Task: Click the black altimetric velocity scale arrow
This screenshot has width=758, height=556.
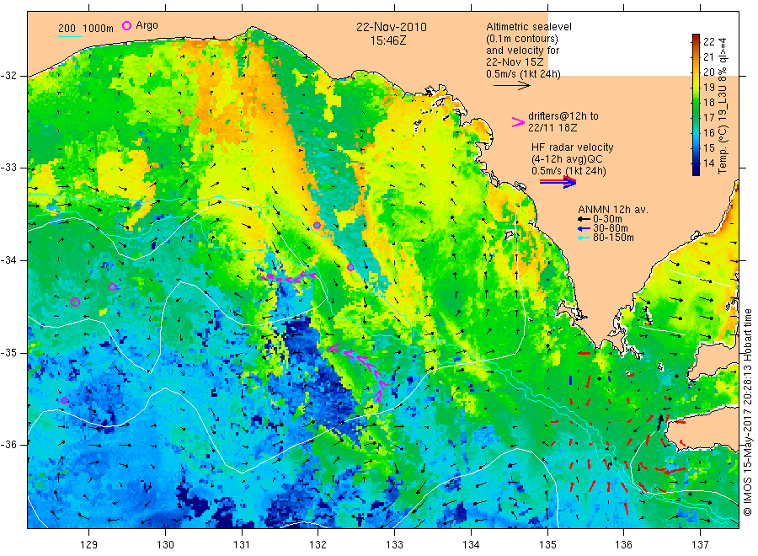Action: (512, 86)
